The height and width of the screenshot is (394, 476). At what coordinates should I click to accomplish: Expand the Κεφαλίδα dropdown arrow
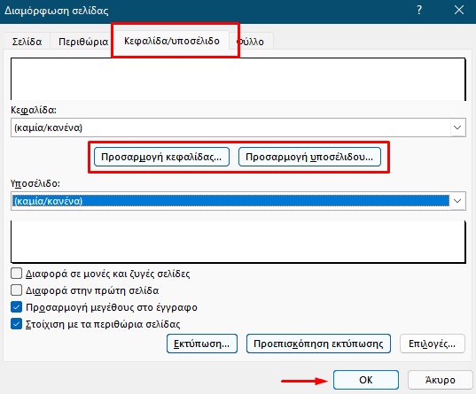(457, 127)
